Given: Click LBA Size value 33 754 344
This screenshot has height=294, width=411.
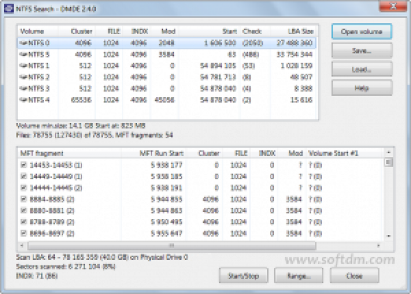Looking at the screenshot, I should (x=295, y=54).
